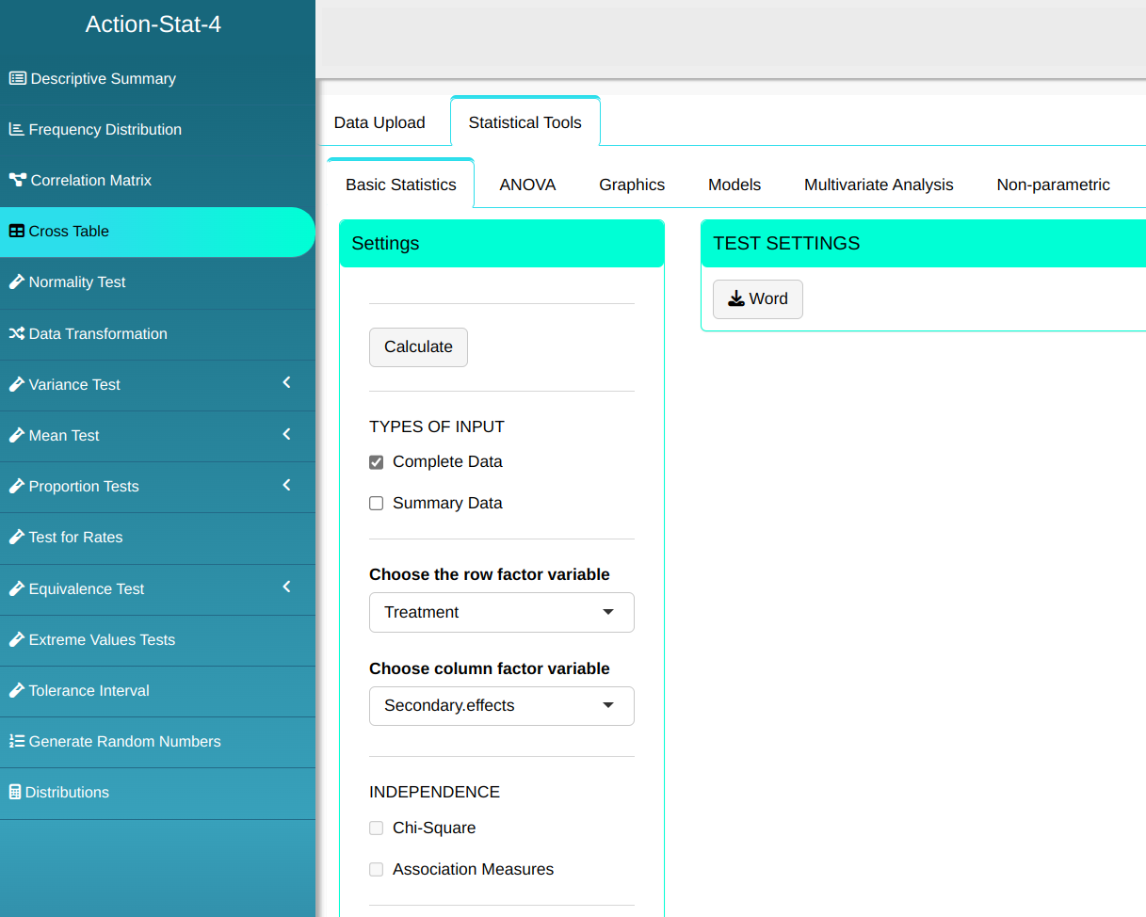Viewport: 1146px width, 917px height.
Task: Expand the Proportion Tests submenu chevron
Action: coord(287,486)
